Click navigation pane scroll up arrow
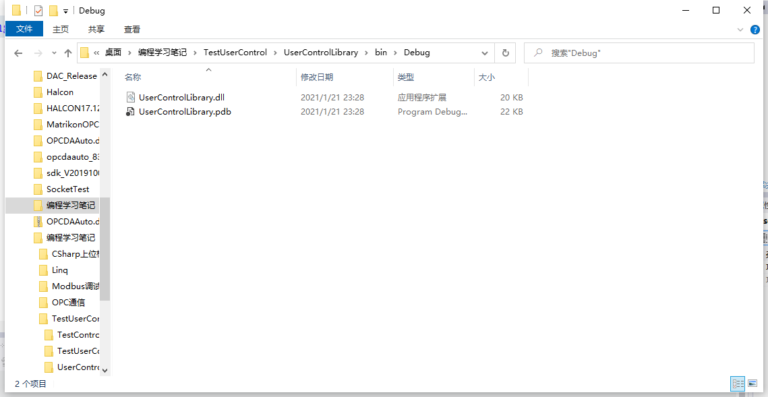This screenshot has height=397, width=768. coord(105,75)
